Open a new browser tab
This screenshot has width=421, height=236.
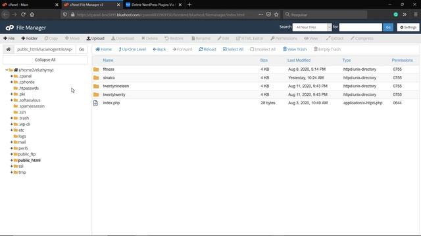[189, 5]
